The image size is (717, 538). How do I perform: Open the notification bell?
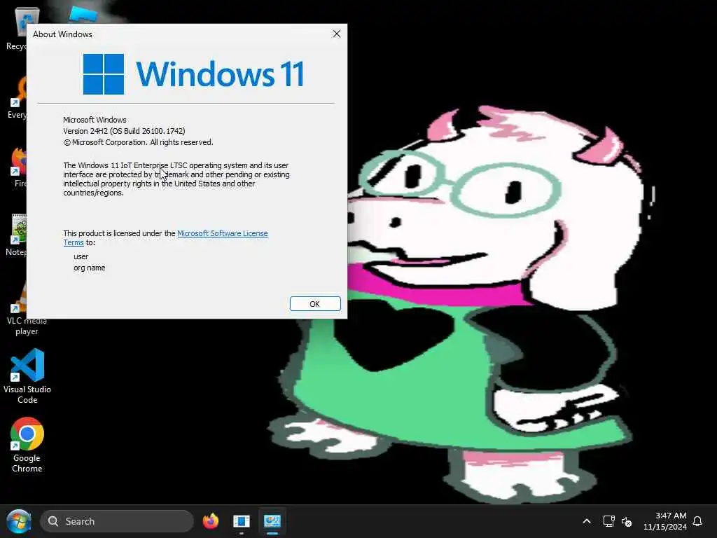(x=697, y=521)
